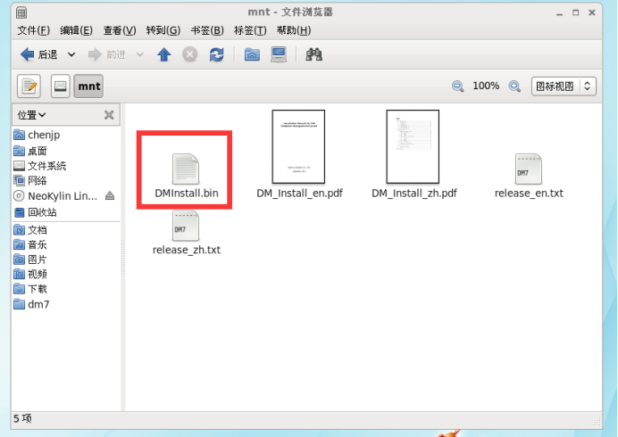Click the 5 项 status bar text
This screenshot has height=437, width=618.
[x=22, y=418]
